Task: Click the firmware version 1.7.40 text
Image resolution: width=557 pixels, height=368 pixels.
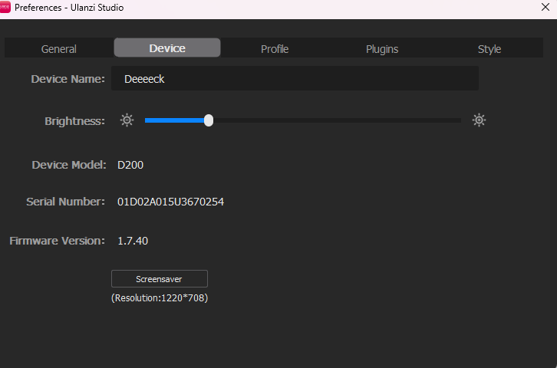Action: click(133, 241)
